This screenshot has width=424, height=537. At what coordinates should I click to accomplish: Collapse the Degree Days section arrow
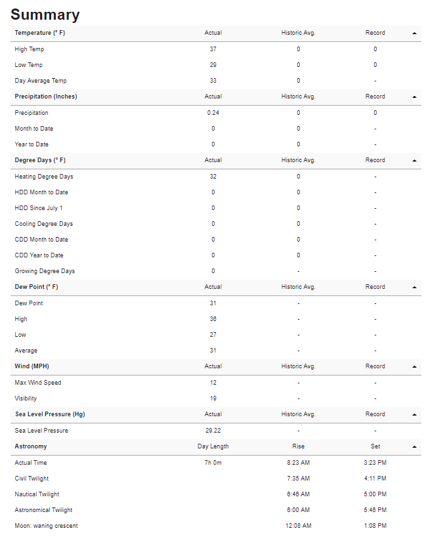[x=414, y=161]
